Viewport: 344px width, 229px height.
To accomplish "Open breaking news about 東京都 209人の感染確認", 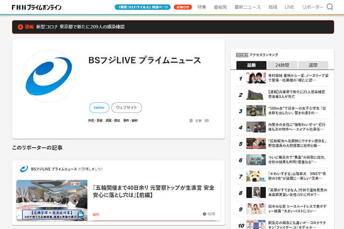I will click(x=80, y=27).
